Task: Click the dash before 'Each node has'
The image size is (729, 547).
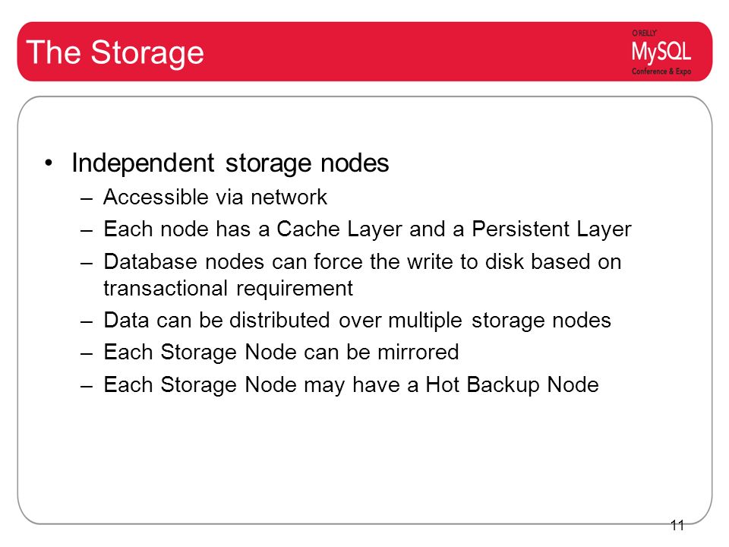Action: click(87, 231)
